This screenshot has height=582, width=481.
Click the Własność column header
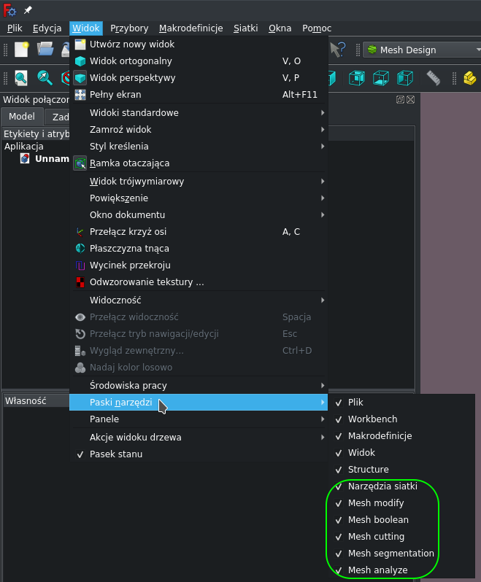tap(36, 401)
